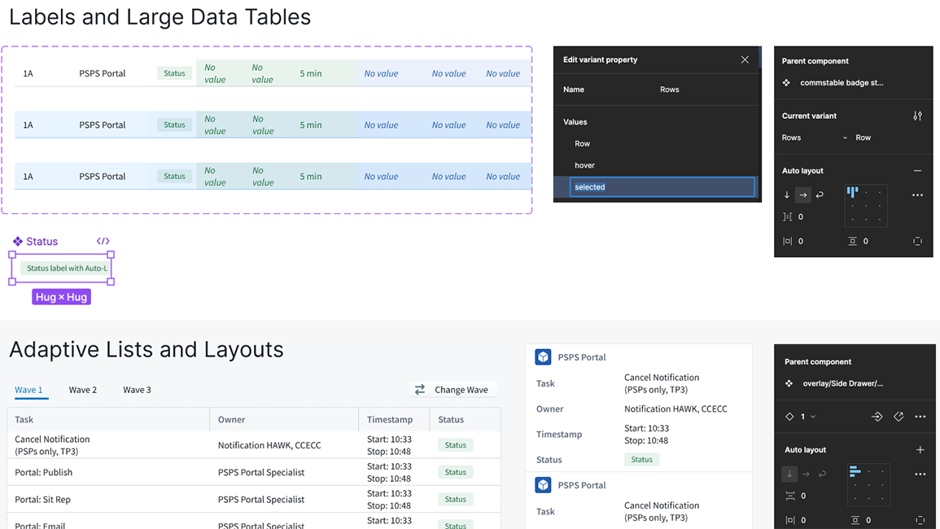
Task: Expand the instance count dropdown
Action: (812, 417)
